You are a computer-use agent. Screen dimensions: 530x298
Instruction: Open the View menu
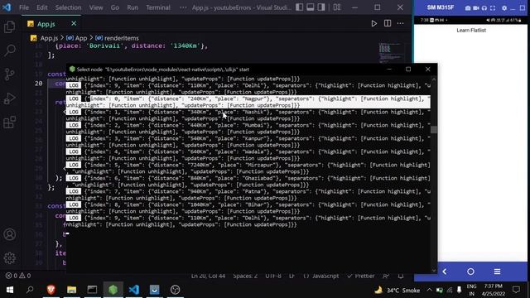(x=96, y=7)
